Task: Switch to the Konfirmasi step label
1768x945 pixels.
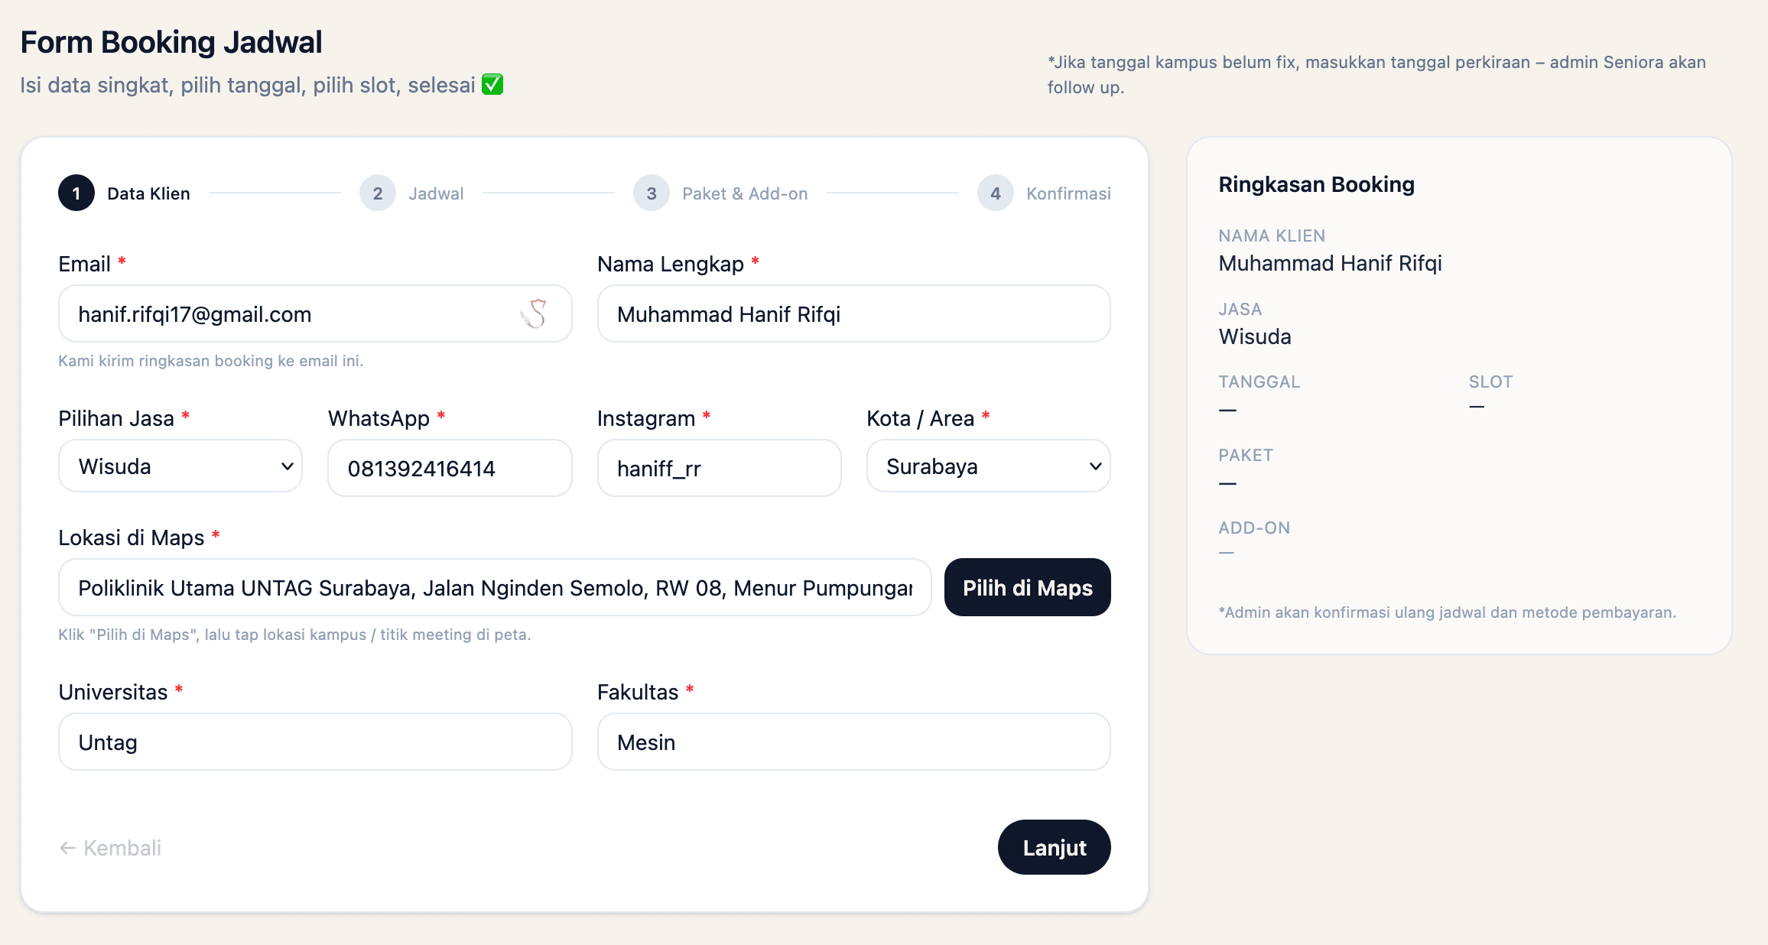Action: click(x=1068, y=193)
